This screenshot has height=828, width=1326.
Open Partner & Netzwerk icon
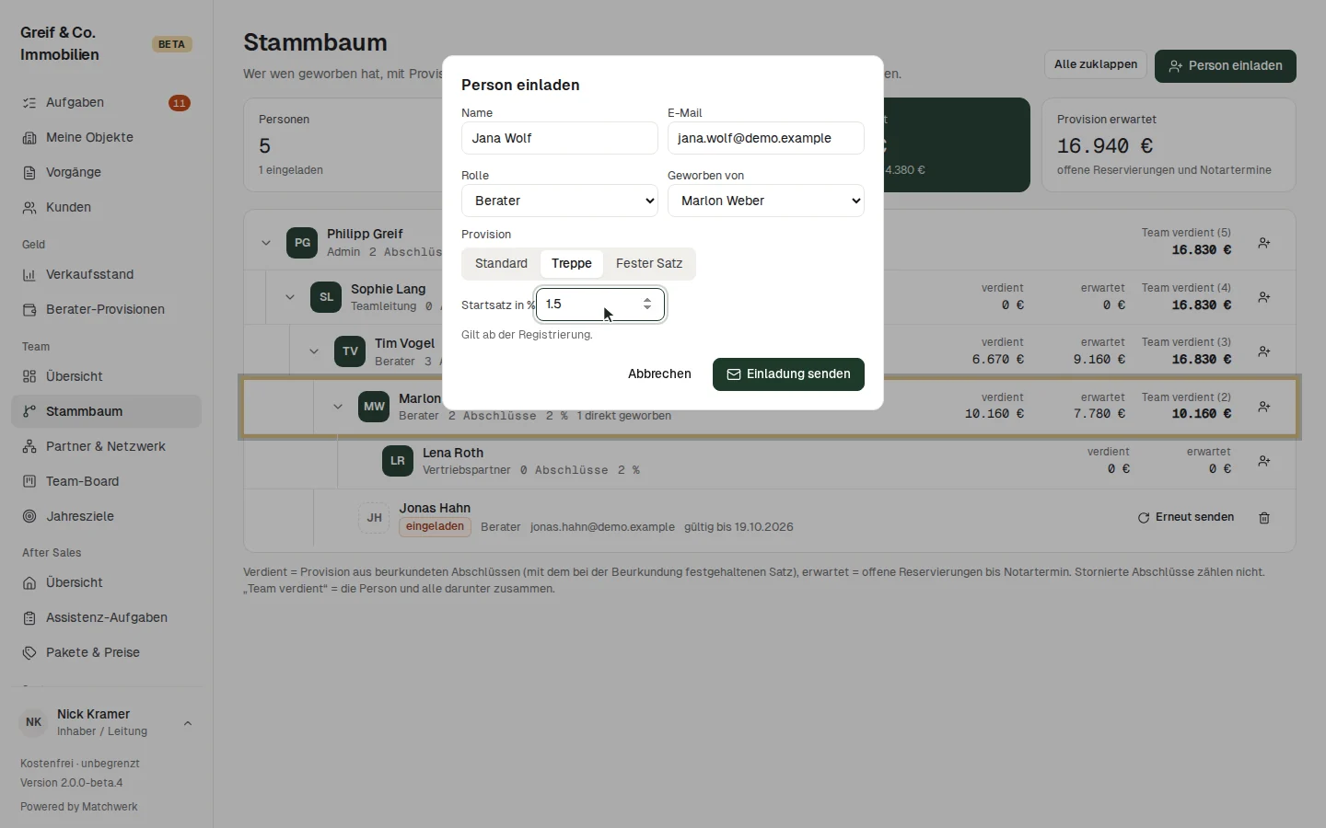click(x=29, y=446)
